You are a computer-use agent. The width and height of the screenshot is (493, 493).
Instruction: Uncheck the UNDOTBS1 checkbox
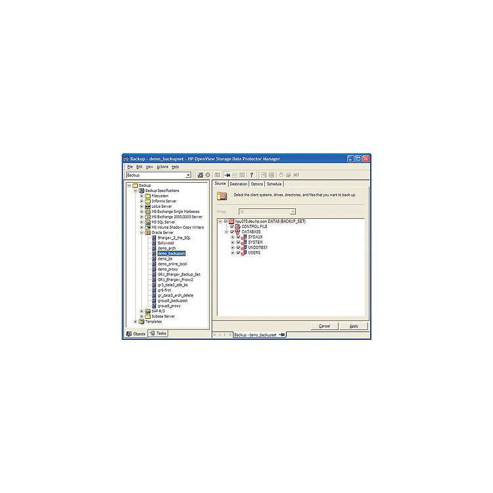click(239, 248)
